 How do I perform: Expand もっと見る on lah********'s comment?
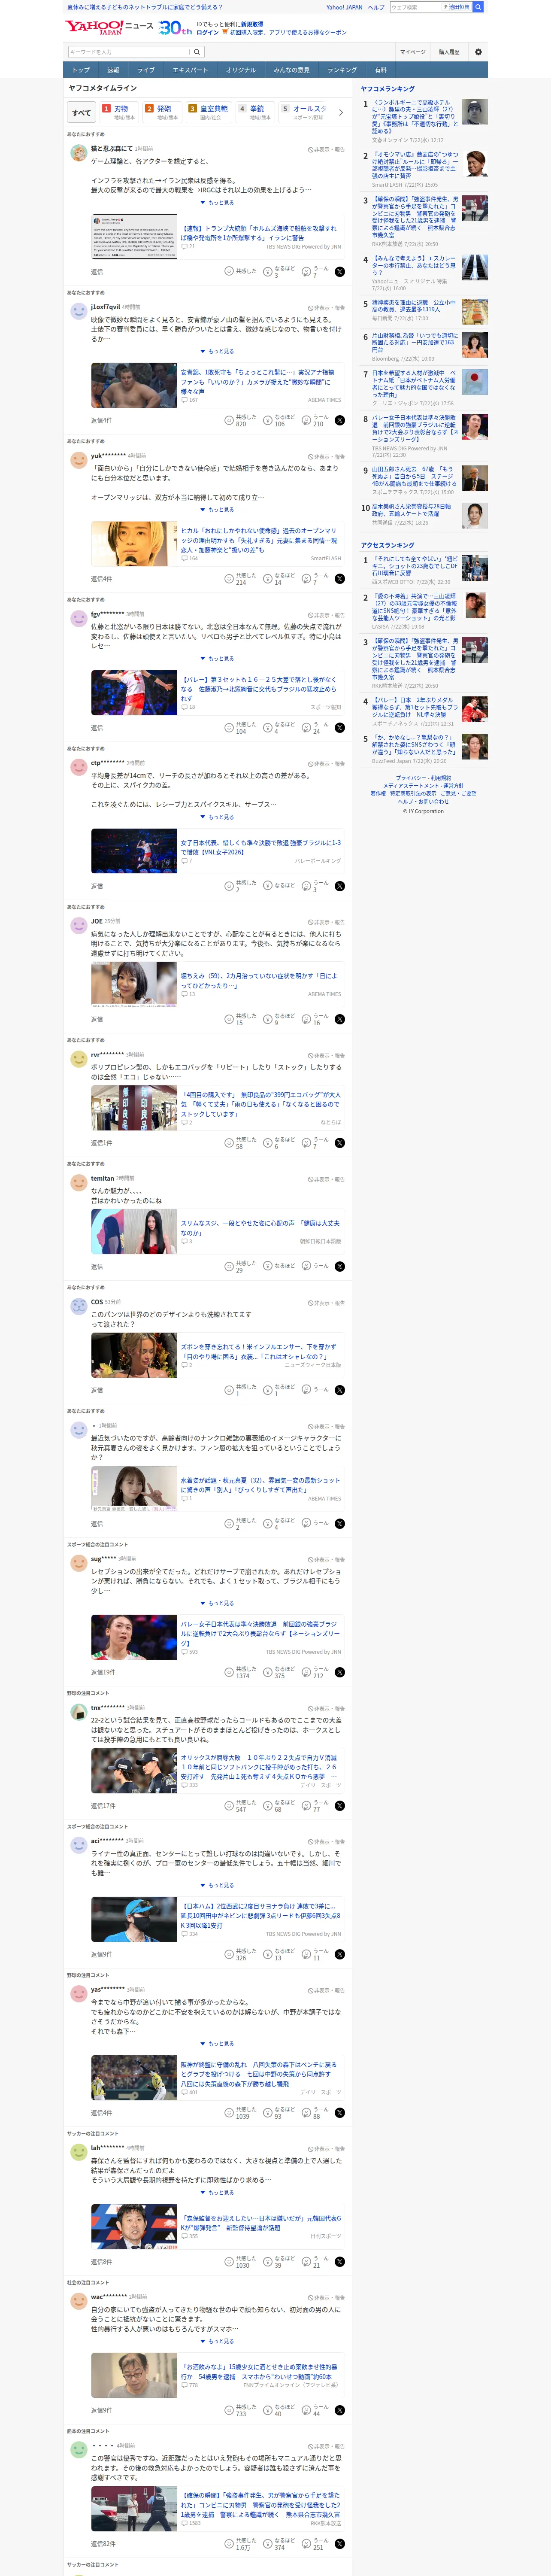pyautogui.click(x=217, y=2193)
